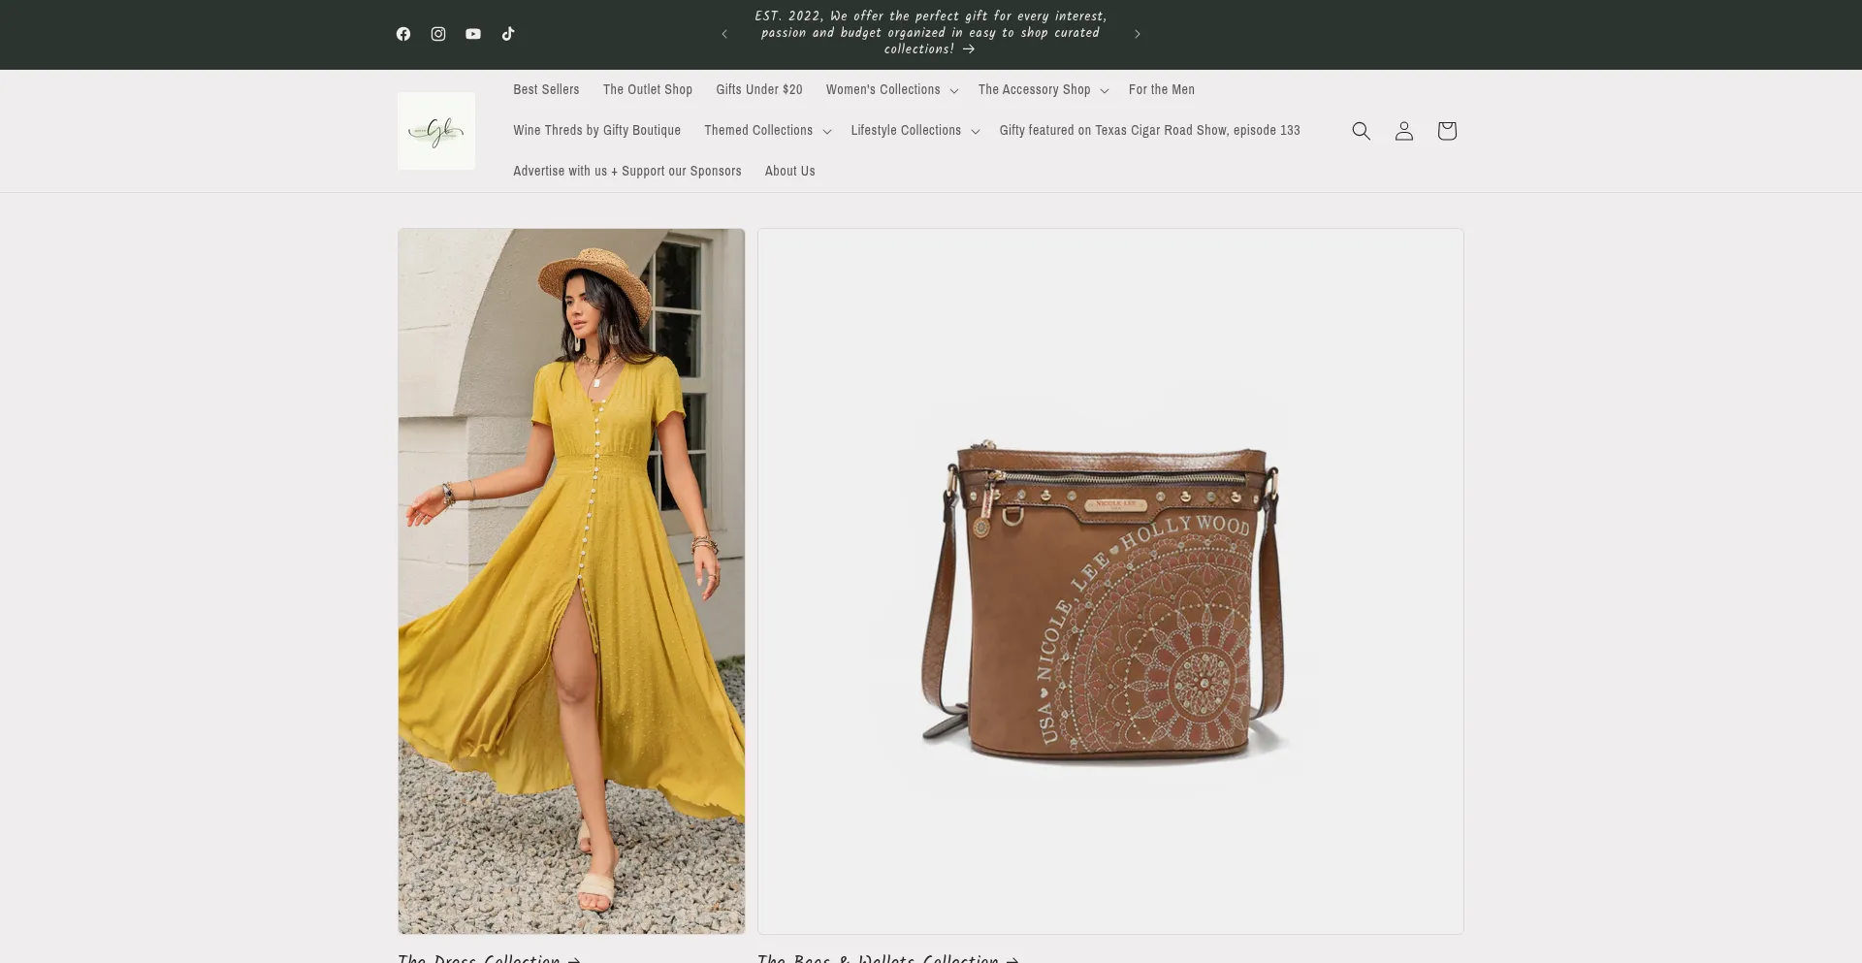Screen dimensions: 1862x963
Task: Go to Best Sellers
Action: tap(546, 89)
